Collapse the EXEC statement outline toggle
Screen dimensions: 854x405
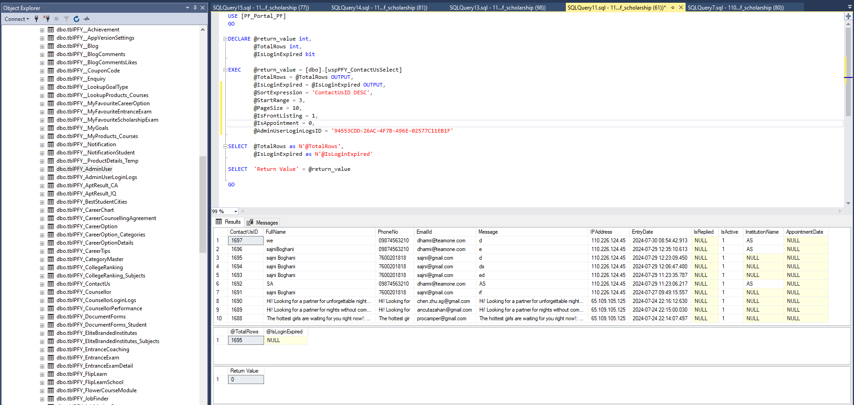tap(225, 70)
